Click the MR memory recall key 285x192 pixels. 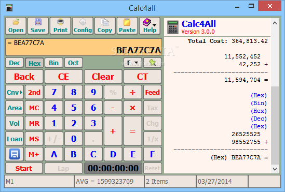click(x=34, y=123)
